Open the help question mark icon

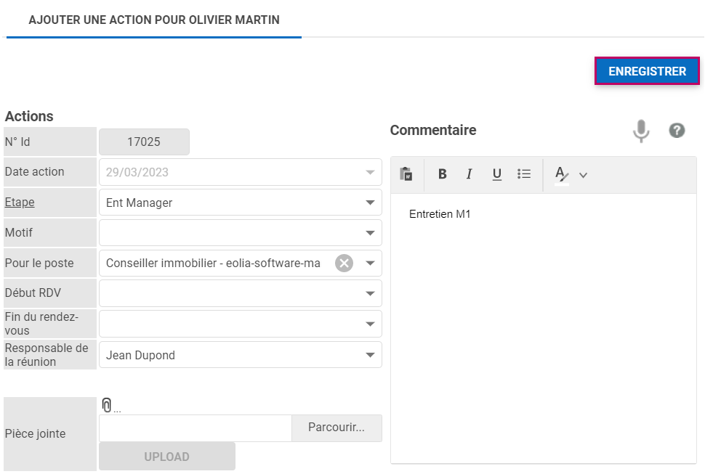coord(677,131)
